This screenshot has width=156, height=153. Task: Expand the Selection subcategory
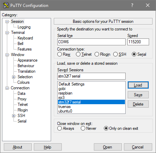14,77
